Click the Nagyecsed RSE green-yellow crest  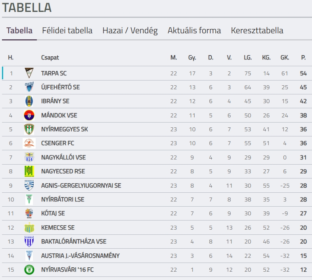pyautogui.click(x=29, y=171)
